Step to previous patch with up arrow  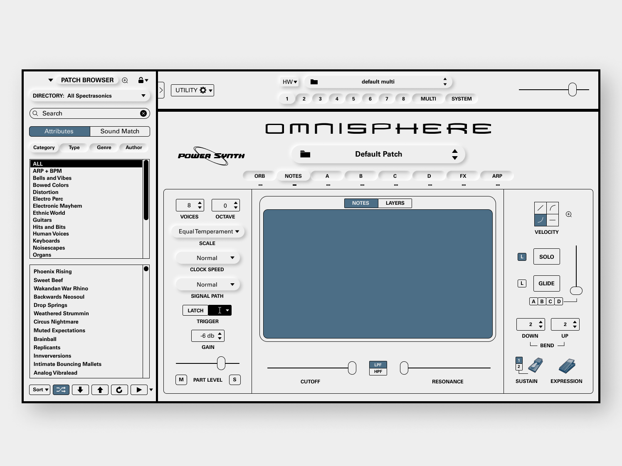pyautogui.click(x=100, y=390)
